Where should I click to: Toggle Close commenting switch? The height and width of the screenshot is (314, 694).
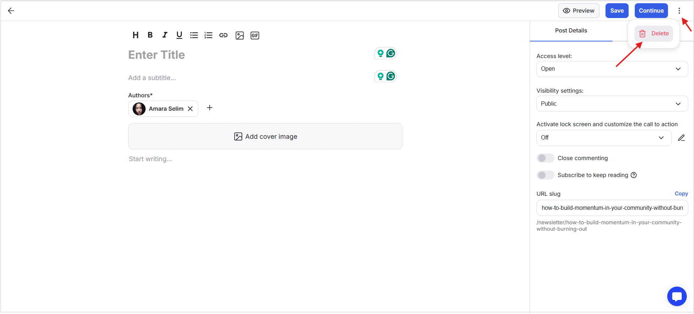point(545,158)
